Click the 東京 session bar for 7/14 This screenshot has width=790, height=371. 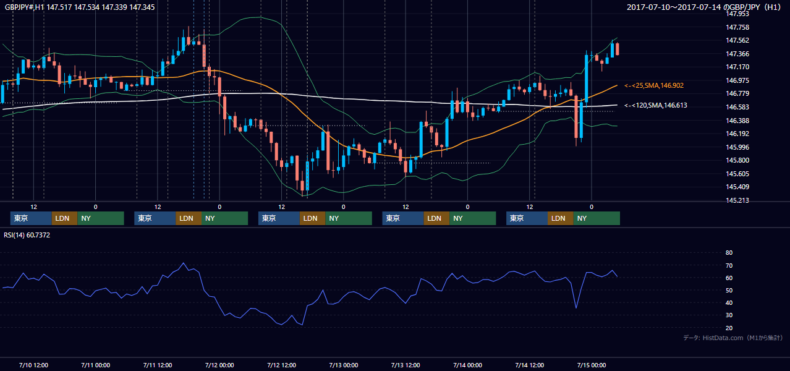pyautogui.click(x=527, y=218)
